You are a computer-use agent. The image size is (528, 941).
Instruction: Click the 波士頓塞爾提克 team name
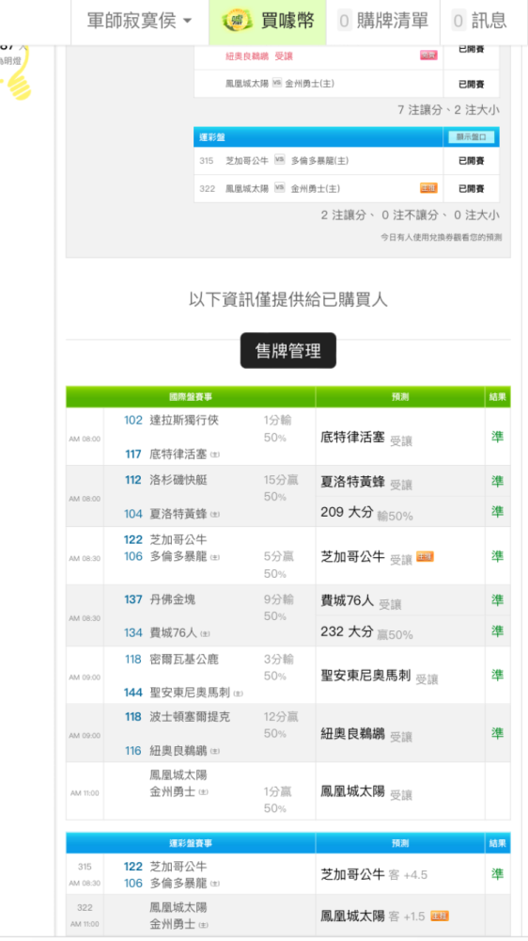pos(190,716)
